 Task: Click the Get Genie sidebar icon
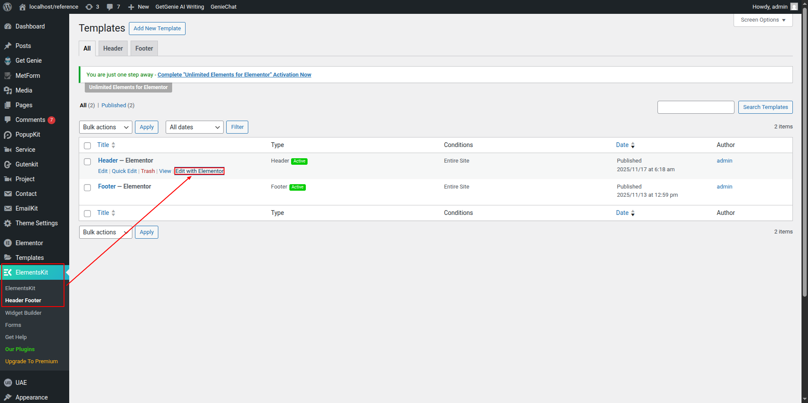pyautogui.click(x=8, y=61)
